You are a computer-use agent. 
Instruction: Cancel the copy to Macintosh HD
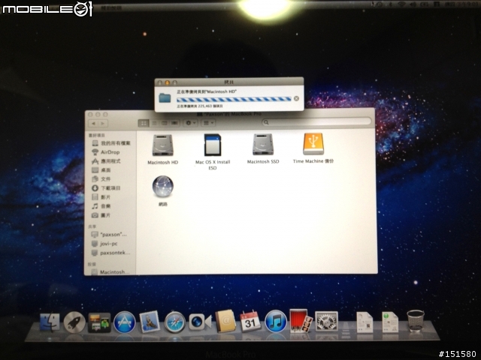pyautogui.click(x=296, y=98)
